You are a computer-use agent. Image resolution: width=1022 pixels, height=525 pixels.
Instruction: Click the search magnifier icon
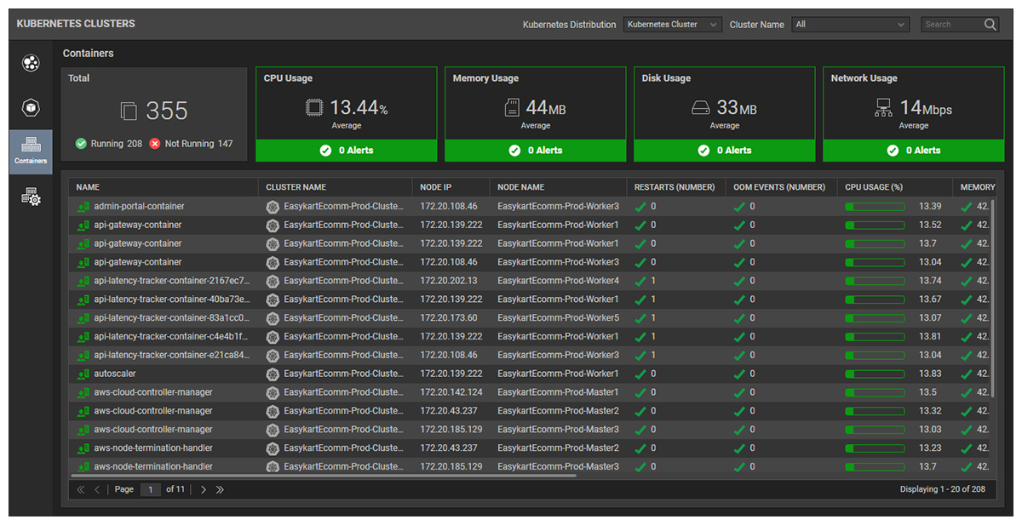[x=990, y=25]
